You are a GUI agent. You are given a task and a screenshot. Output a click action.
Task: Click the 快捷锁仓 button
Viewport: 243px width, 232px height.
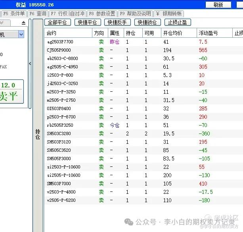(x=147, y=22)
